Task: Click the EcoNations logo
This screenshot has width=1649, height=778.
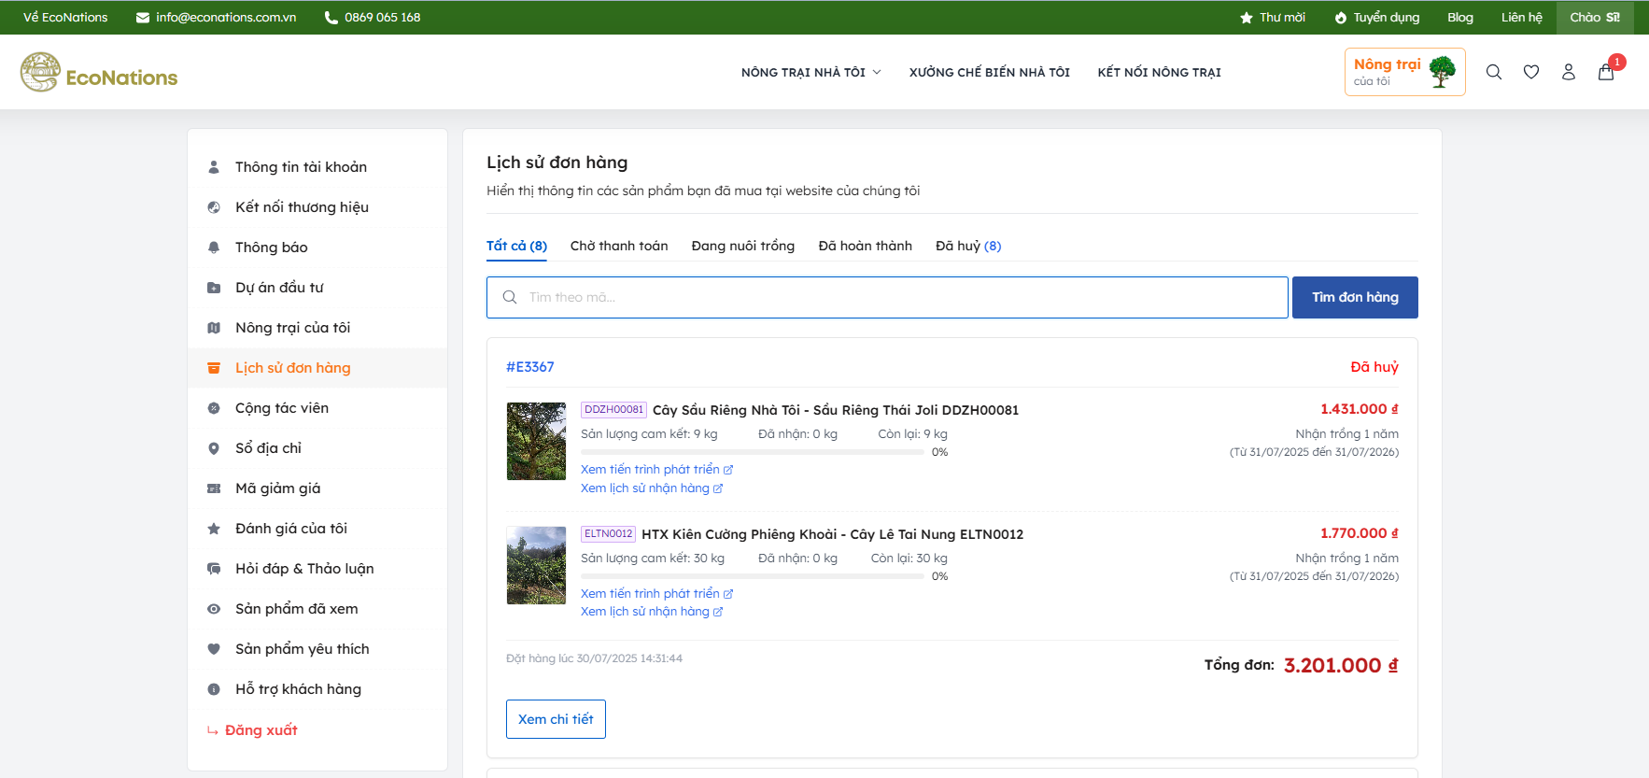Action: [99, 73]
